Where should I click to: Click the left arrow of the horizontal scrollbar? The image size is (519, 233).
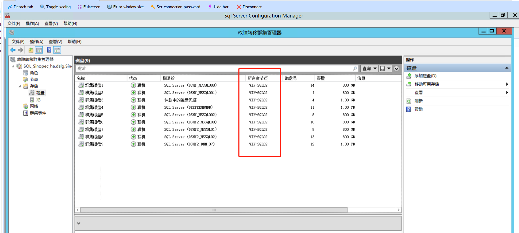click(x=78, y=210)
